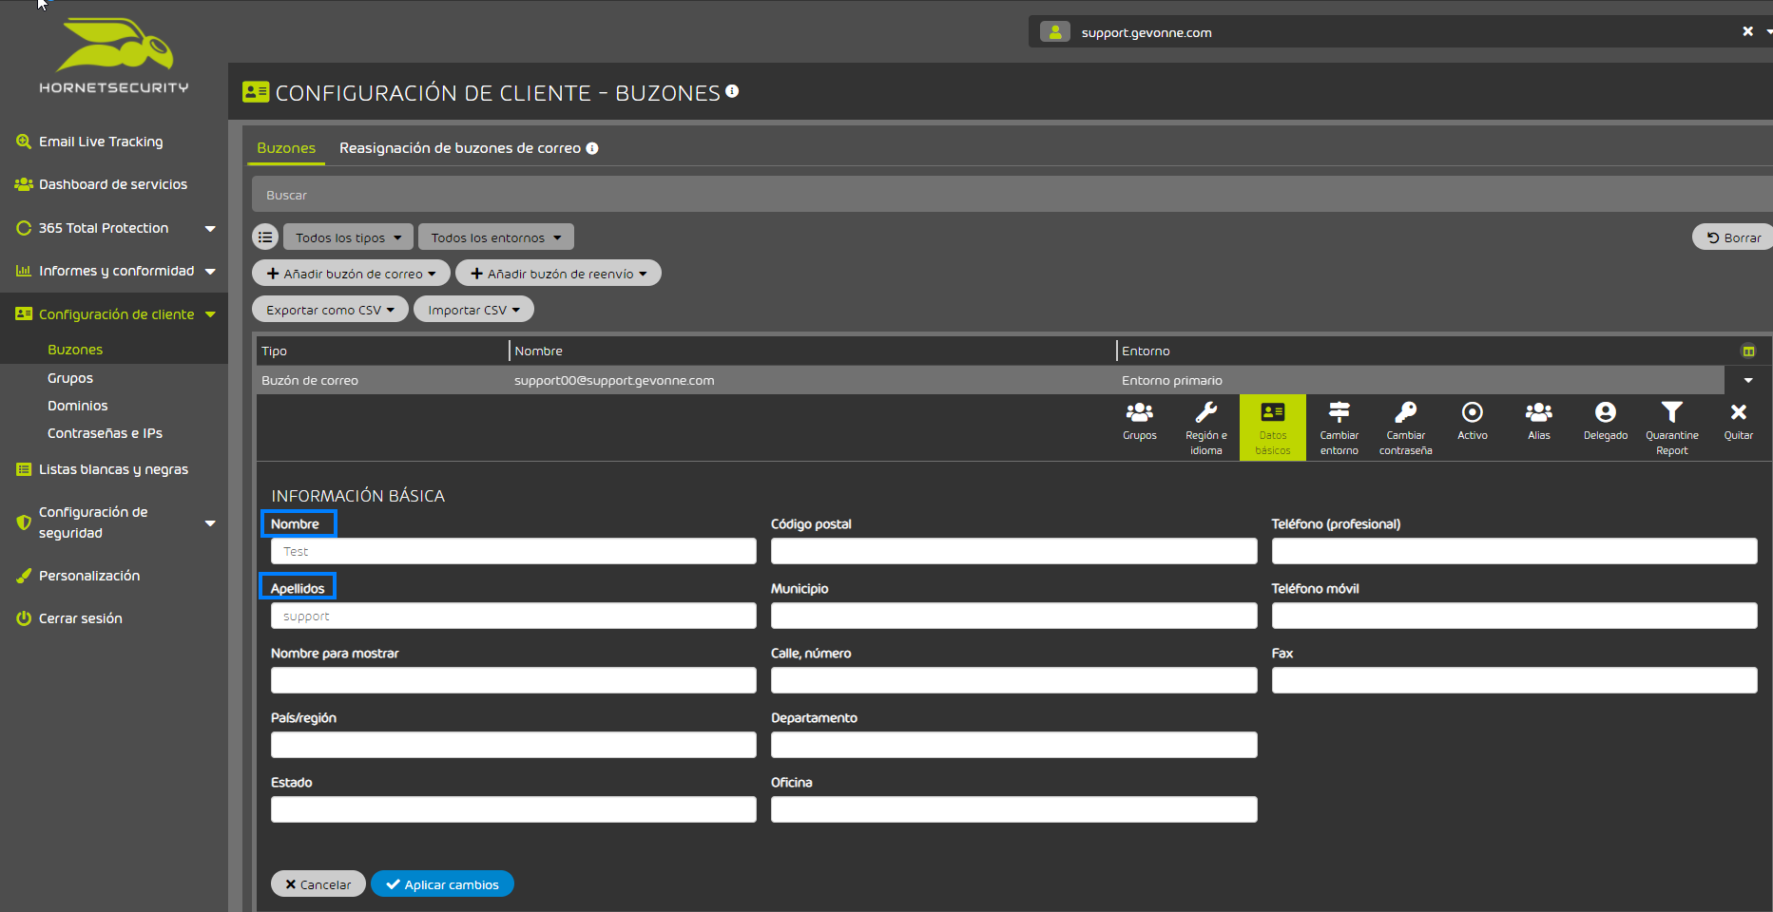Viewport: 1773px width, 912px height.
Task: Switch to Reasignación de buzones de correo tab
Action: [460, 148]
